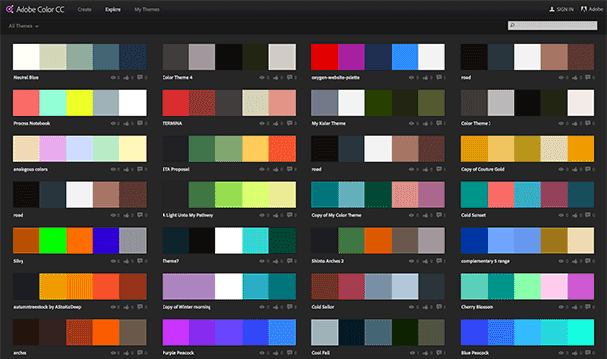The image size is (607, 359).
Task: Select red swatch in oxygen-website-palette
Action: coord(324,58)
